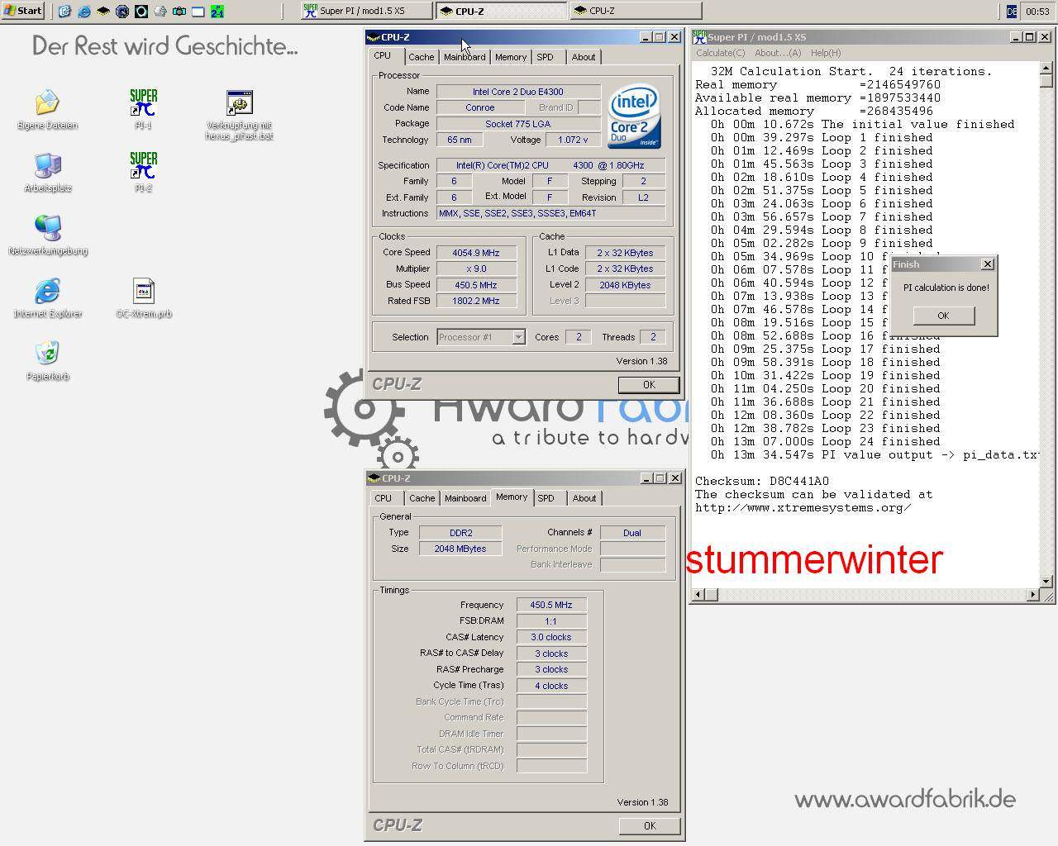Click the DE language indicator in tray
The width and height of the screenshot is (1058, 846).
coord(1012,11)
